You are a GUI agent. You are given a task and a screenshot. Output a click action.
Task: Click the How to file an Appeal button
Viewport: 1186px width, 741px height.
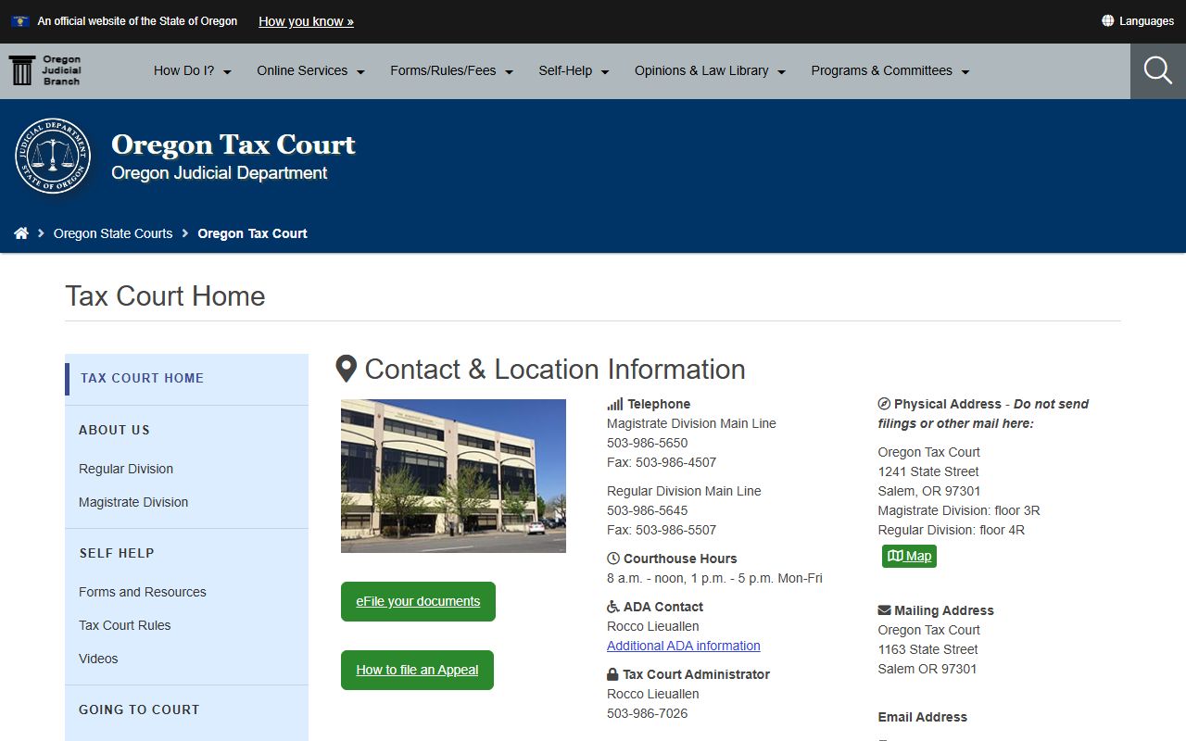point(417,670)
